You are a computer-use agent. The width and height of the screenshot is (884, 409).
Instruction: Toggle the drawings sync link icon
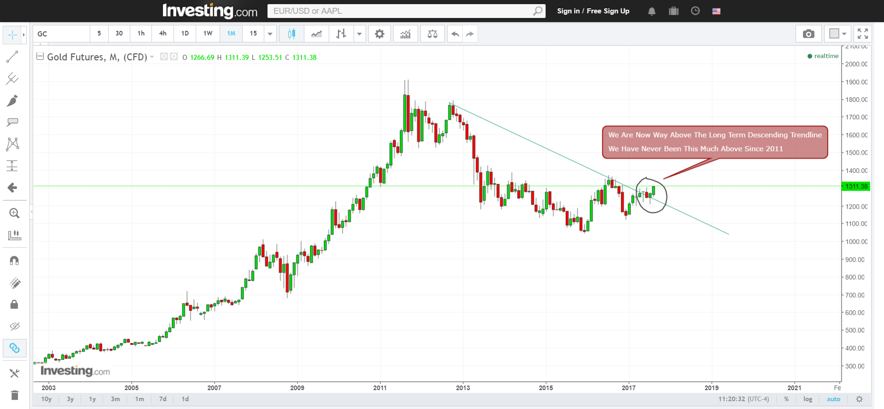[14, 348]
